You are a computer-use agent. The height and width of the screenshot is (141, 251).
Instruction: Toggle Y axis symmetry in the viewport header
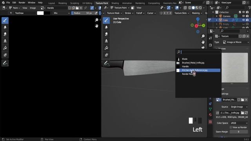pos(167,13)
